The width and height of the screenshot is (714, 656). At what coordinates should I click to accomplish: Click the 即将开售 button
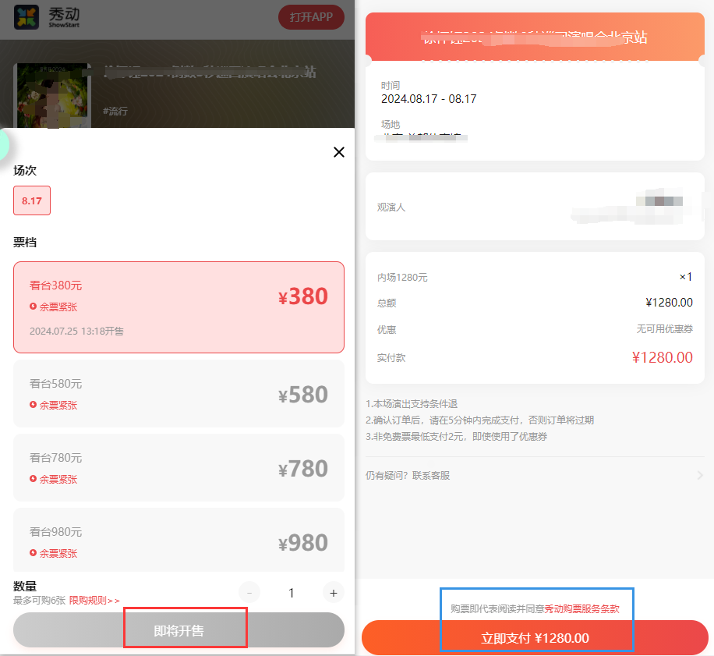click(x=178, y=630)
